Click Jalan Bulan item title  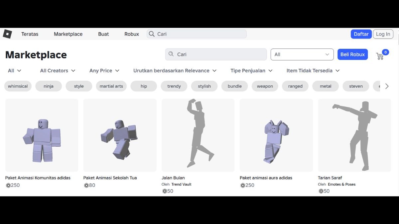pos(173,178)
